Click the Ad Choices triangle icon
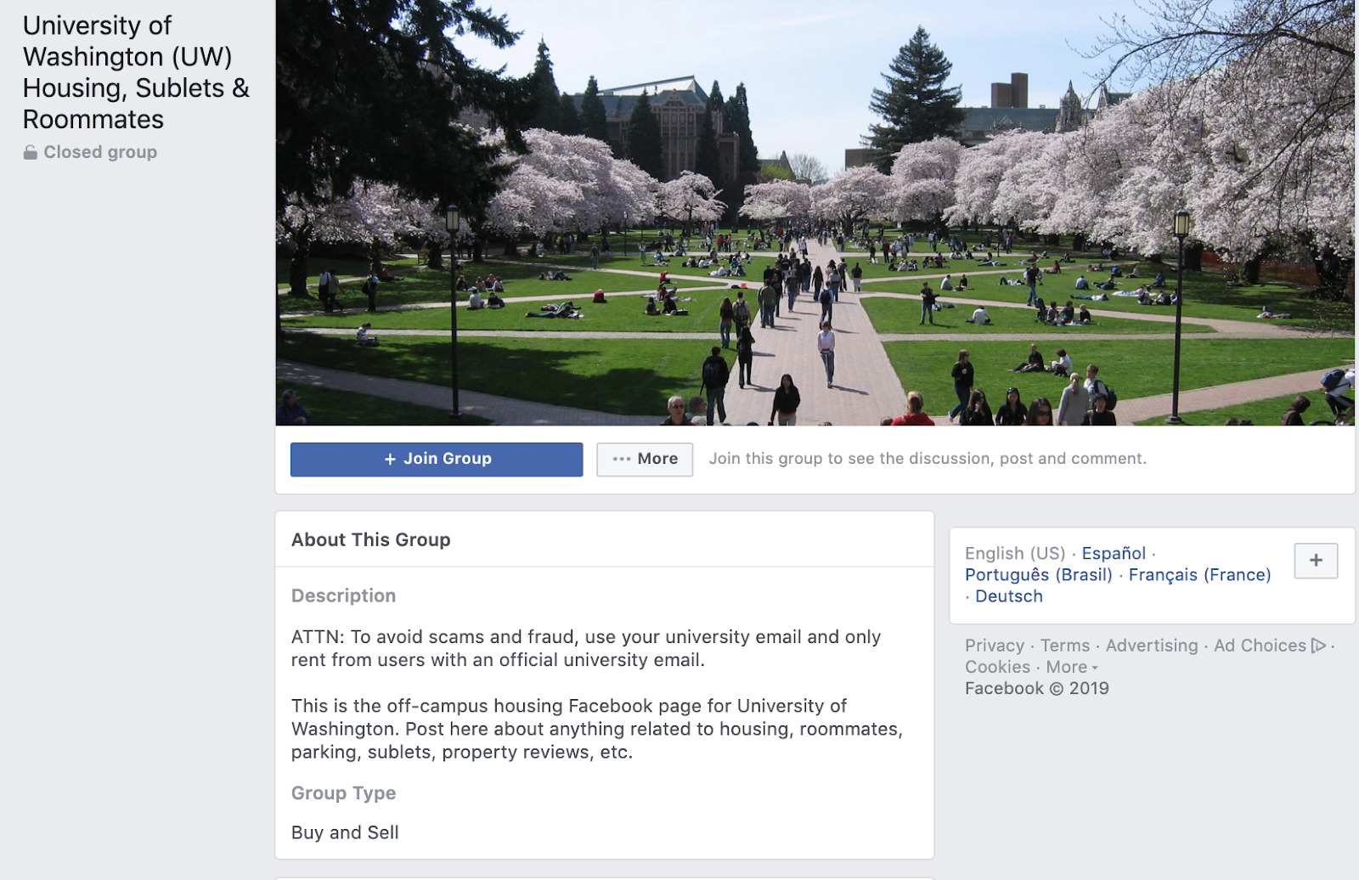This screenshot has height=880, width=1359. coord(1318,646)
